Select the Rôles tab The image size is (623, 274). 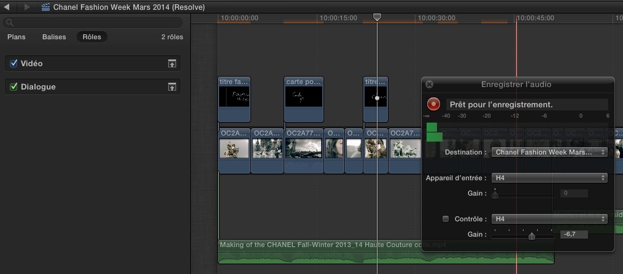[92, 37]
